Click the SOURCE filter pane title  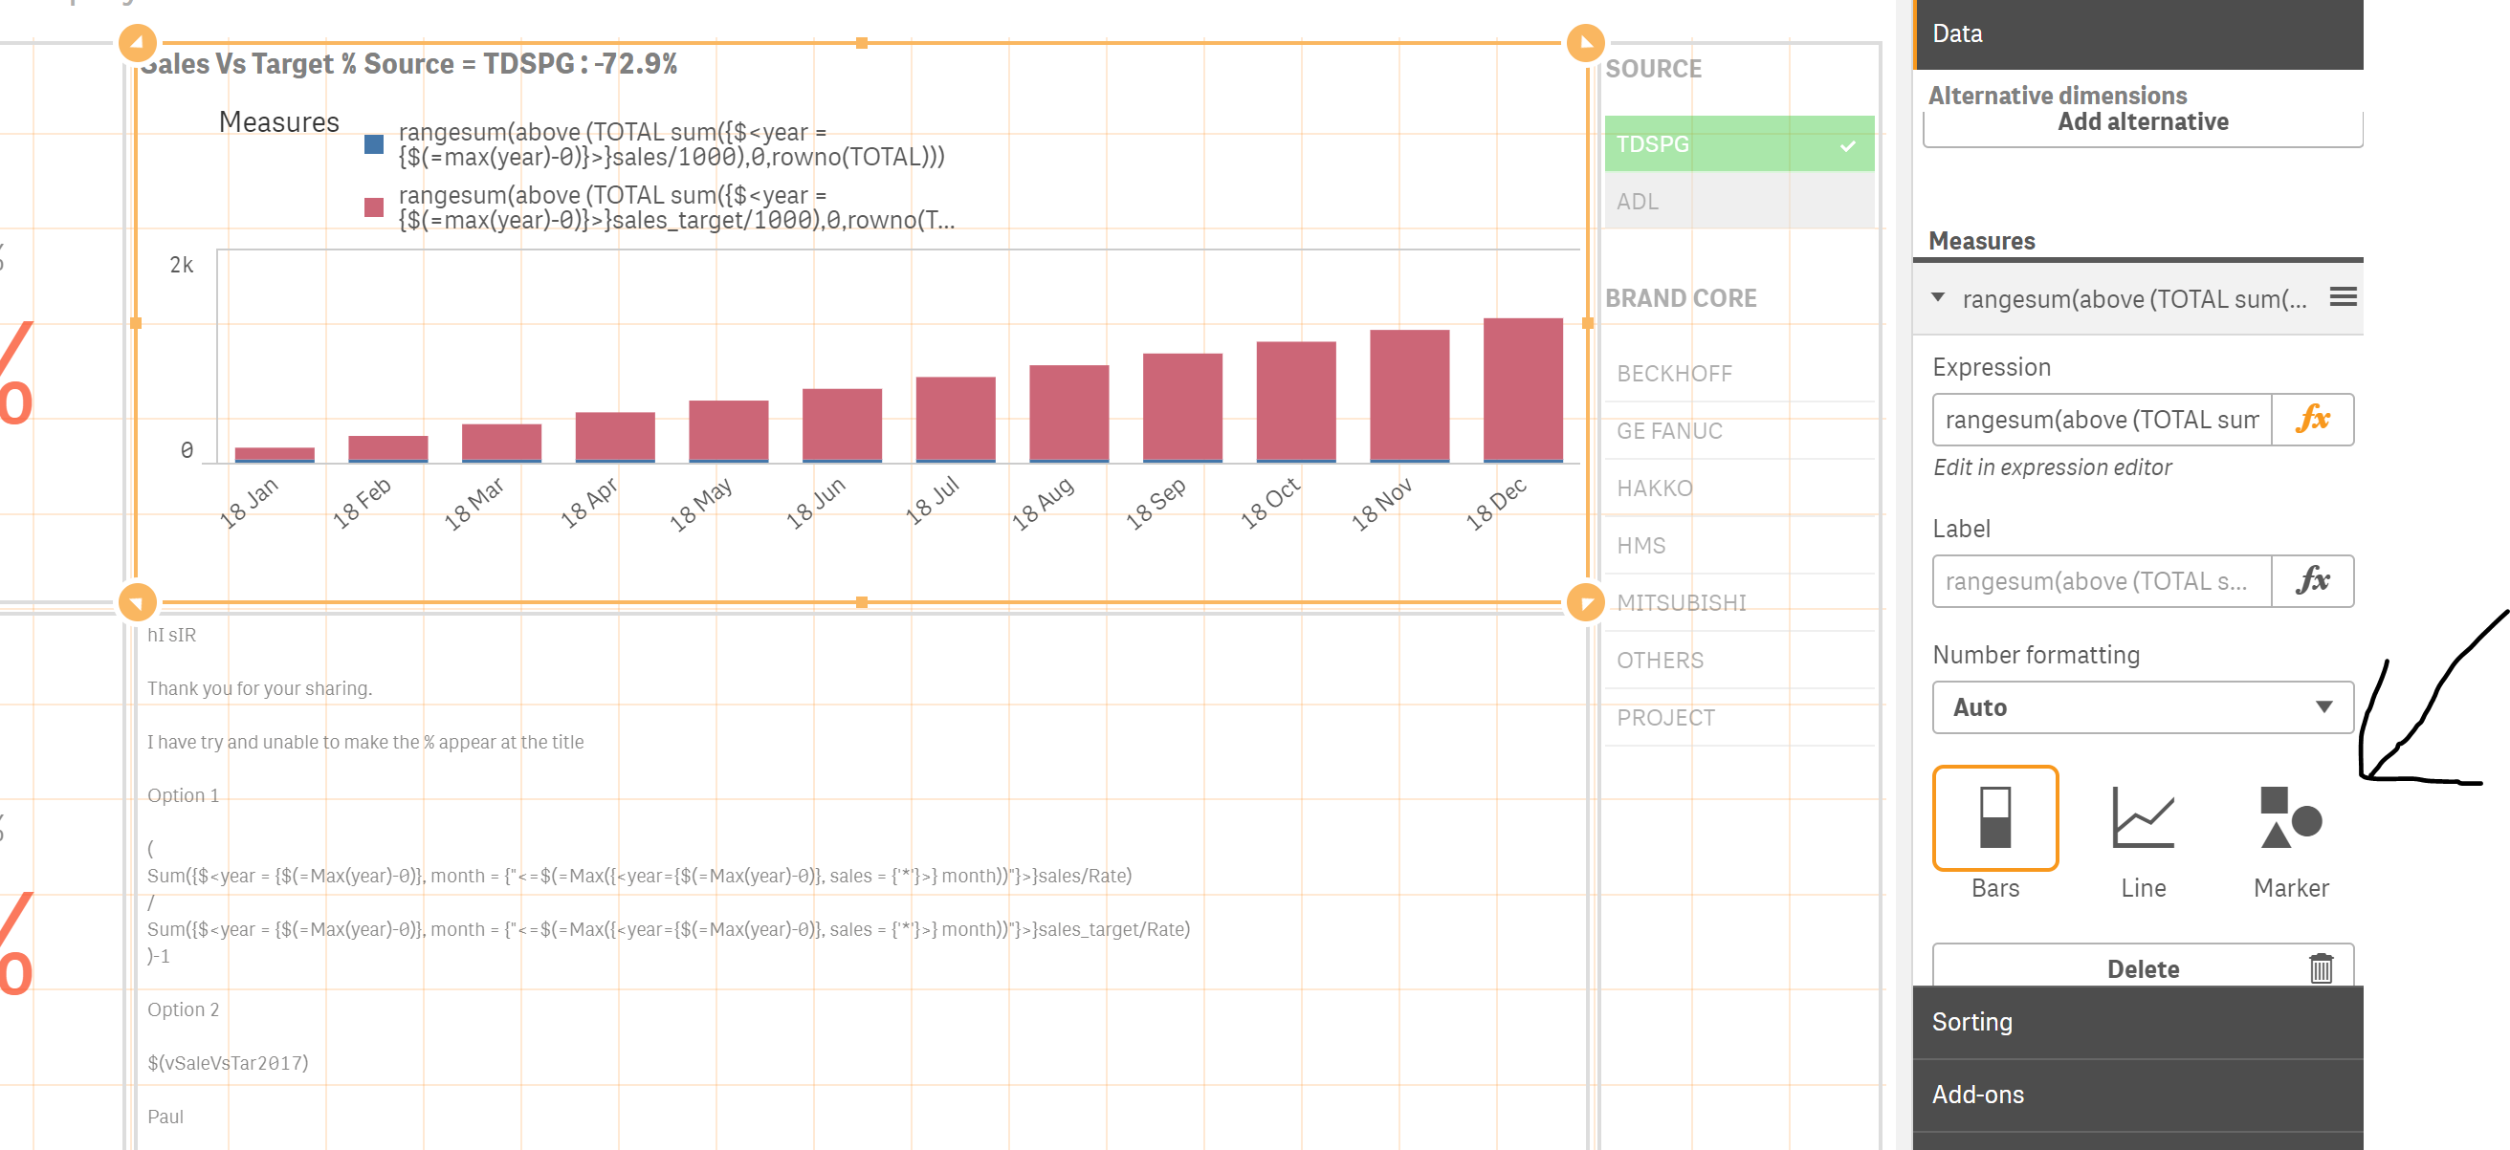click(1654, 69)
